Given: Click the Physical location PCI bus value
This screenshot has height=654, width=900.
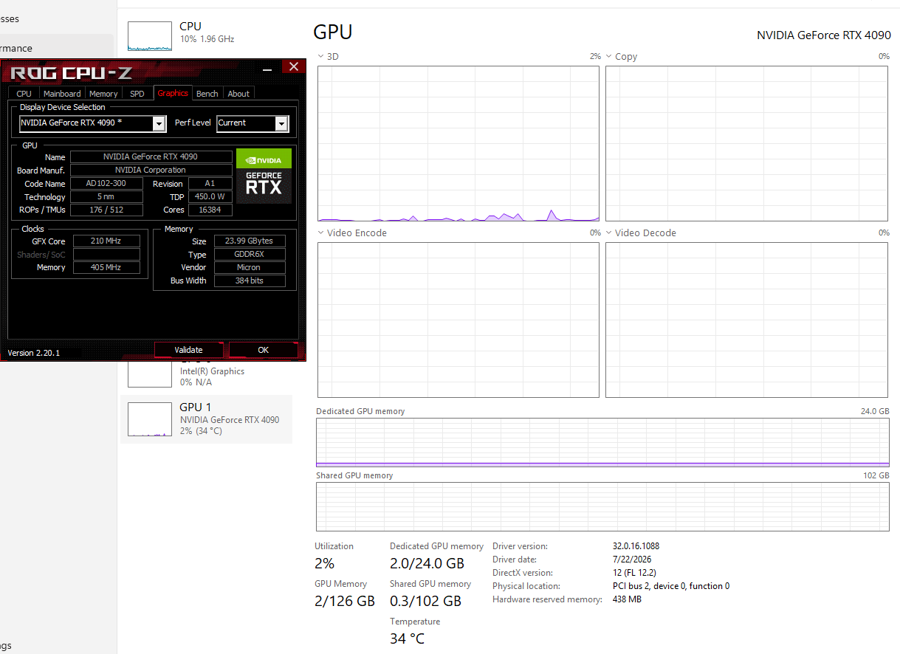Looking at the screenshot, I should click(671, 586).
